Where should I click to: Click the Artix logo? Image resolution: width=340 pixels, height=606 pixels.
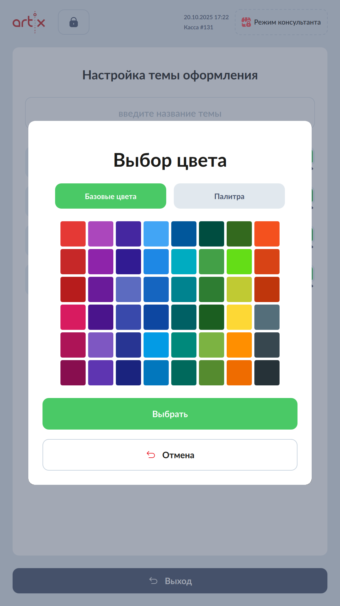(29, 22)
